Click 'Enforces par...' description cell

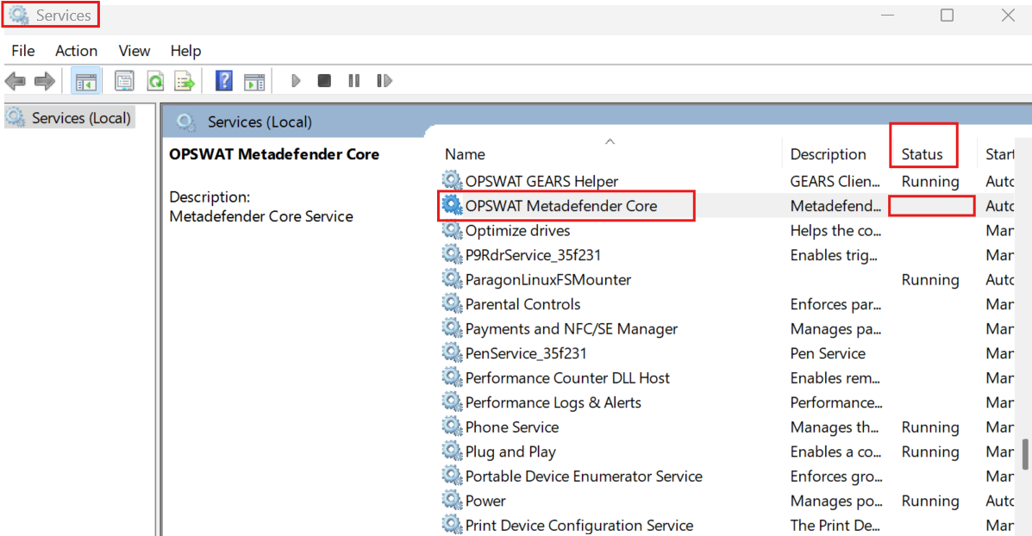coord(835,304)
